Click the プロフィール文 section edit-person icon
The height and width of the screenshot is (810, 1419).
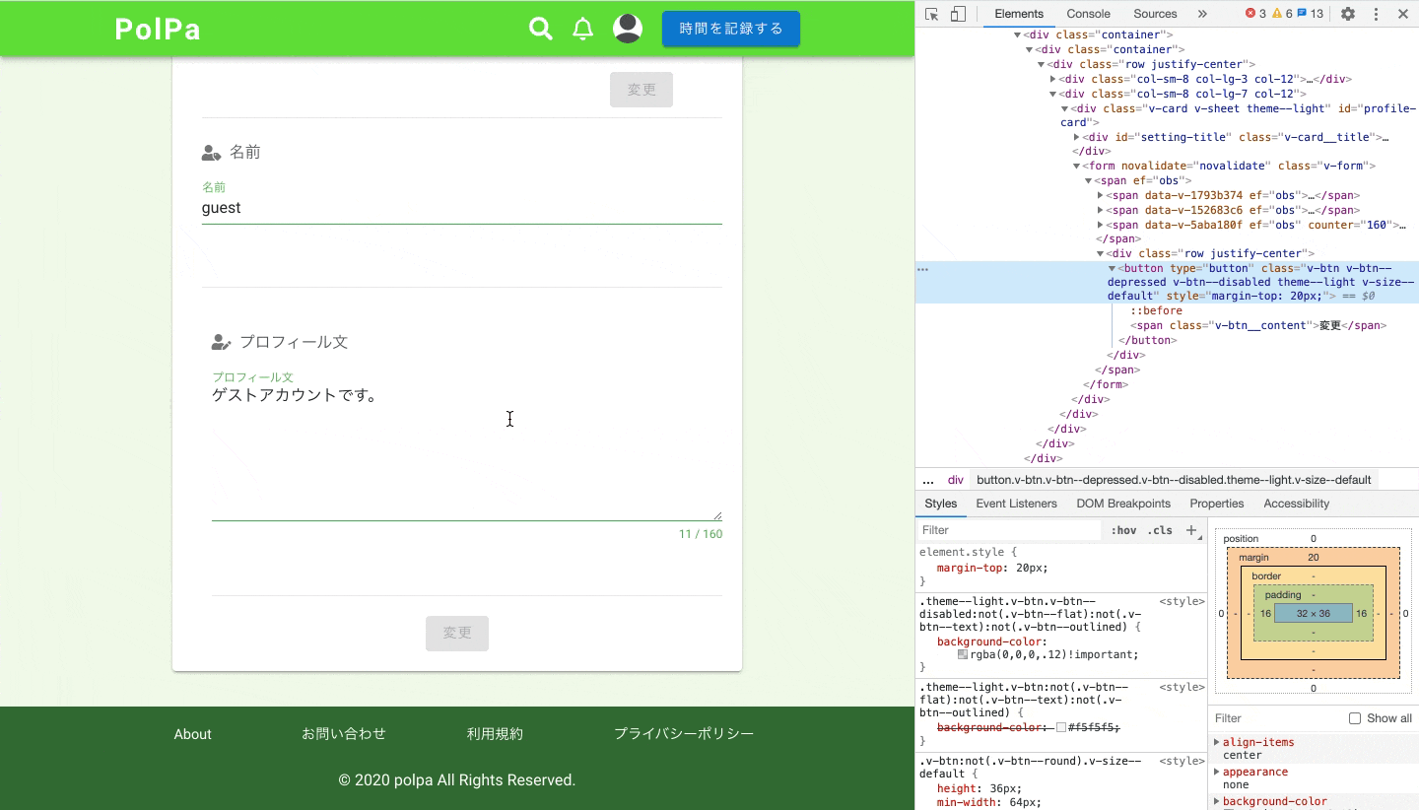click(222, 343)
